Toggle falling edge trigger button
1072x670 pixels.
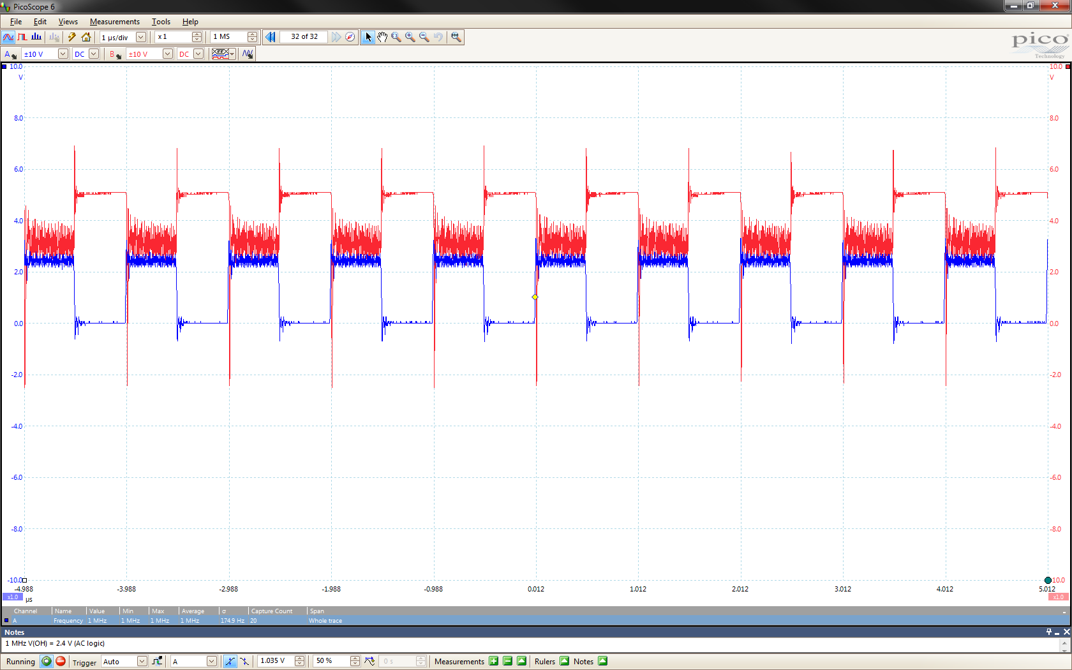[244, 661]
